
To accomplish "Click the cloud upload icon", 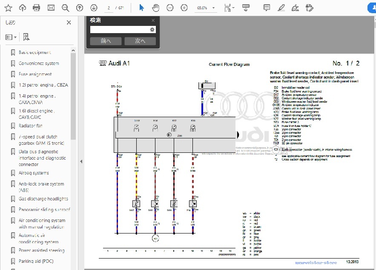I will pyautogui.click(x=23, y=8).
